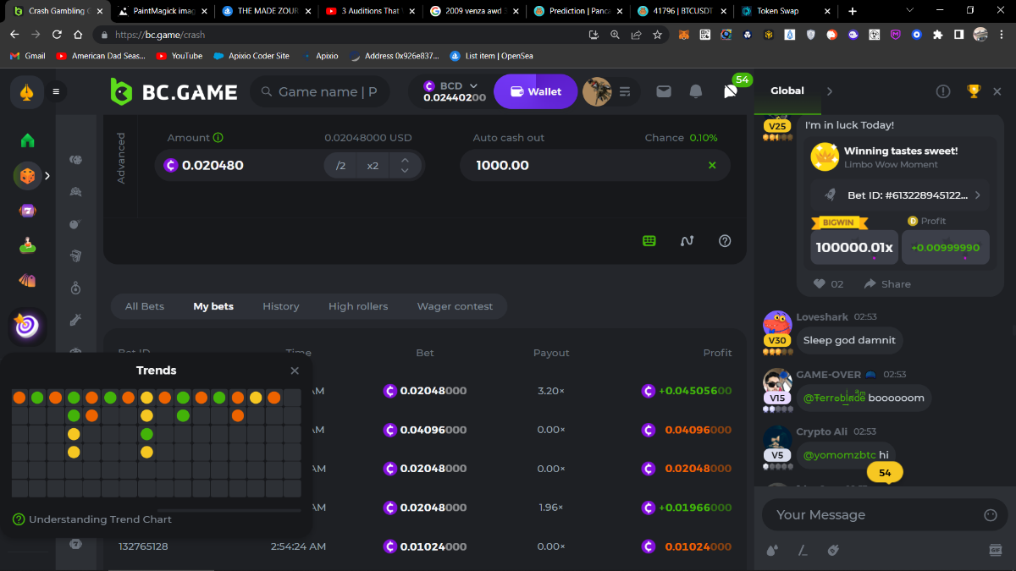
Task: Expand the Bet ID details chevron
Action: point(978,195)
